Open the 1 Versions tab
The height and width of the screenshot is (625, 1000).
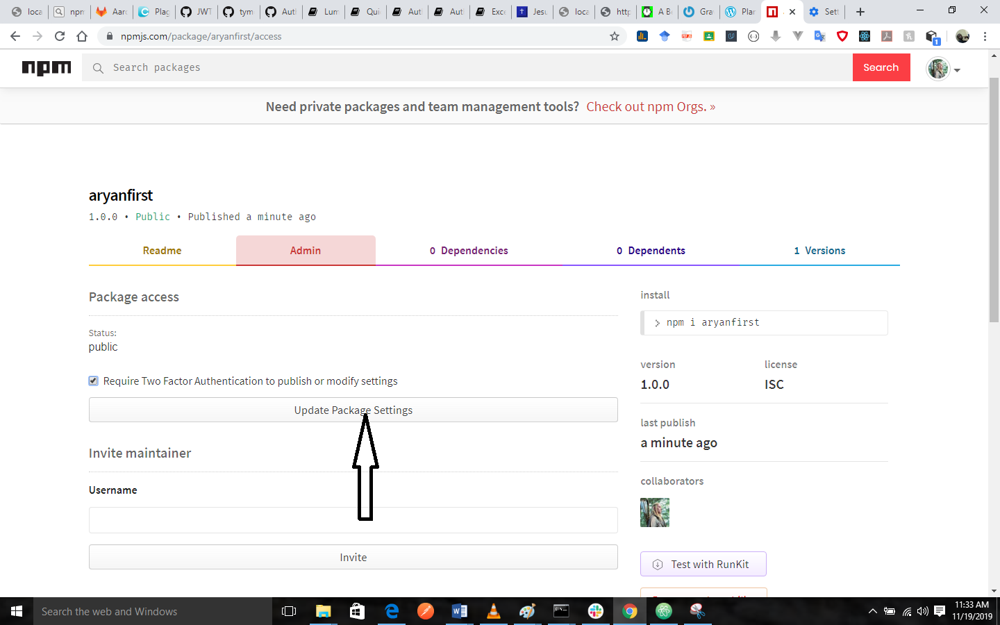[819, 251]
